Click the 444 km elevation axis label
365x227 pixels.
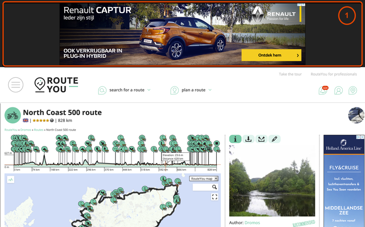click(127, 170)
